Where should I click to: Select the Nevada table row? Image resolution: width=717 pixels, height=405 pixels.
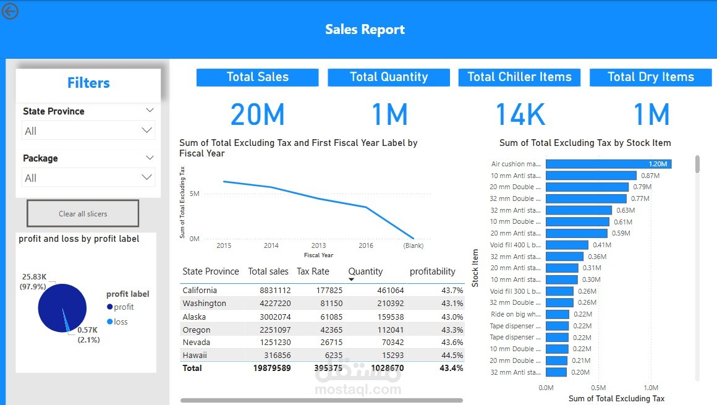click(x=323, y=342)
